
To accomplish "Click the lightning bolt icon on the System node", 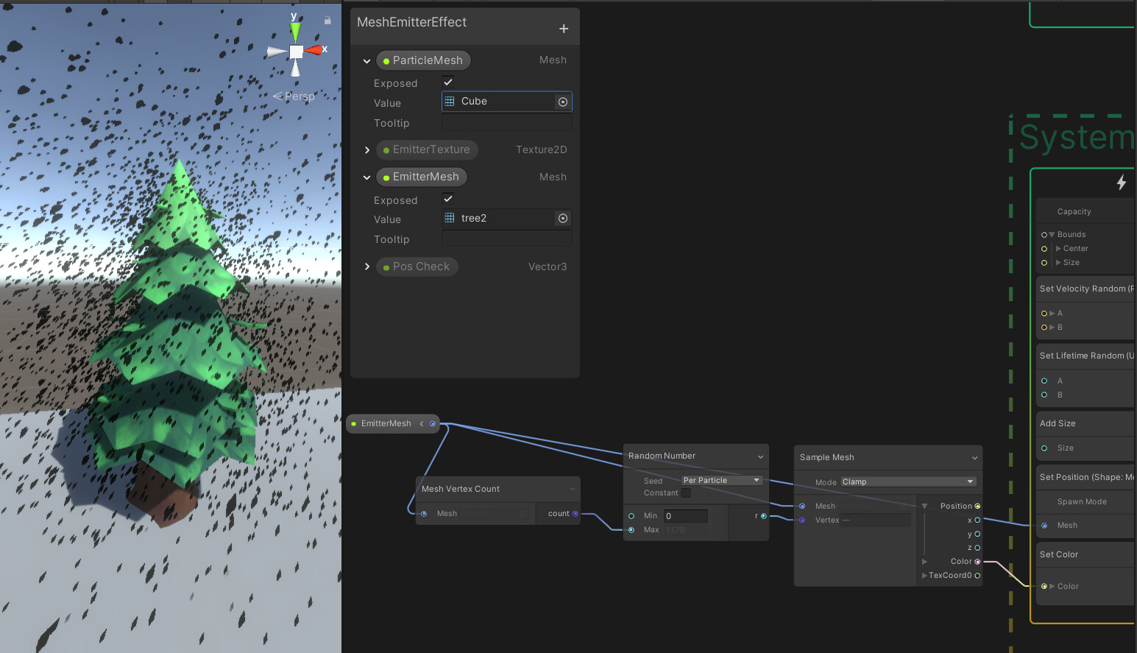I will pyautogui.click(x=1122, y=183).
